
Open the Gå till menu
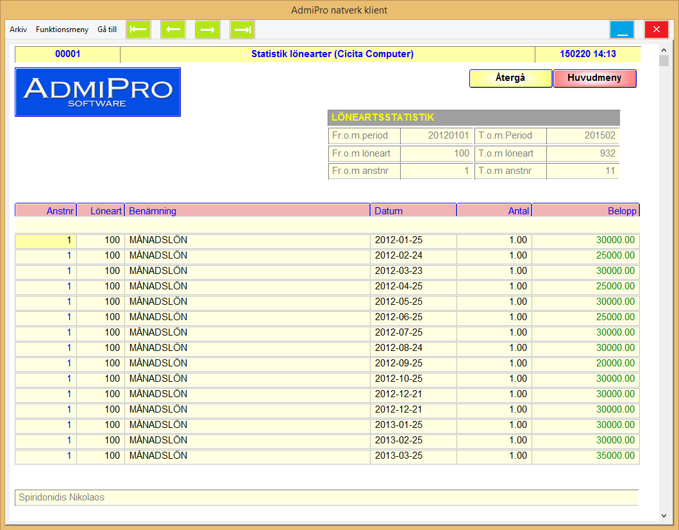107,30
